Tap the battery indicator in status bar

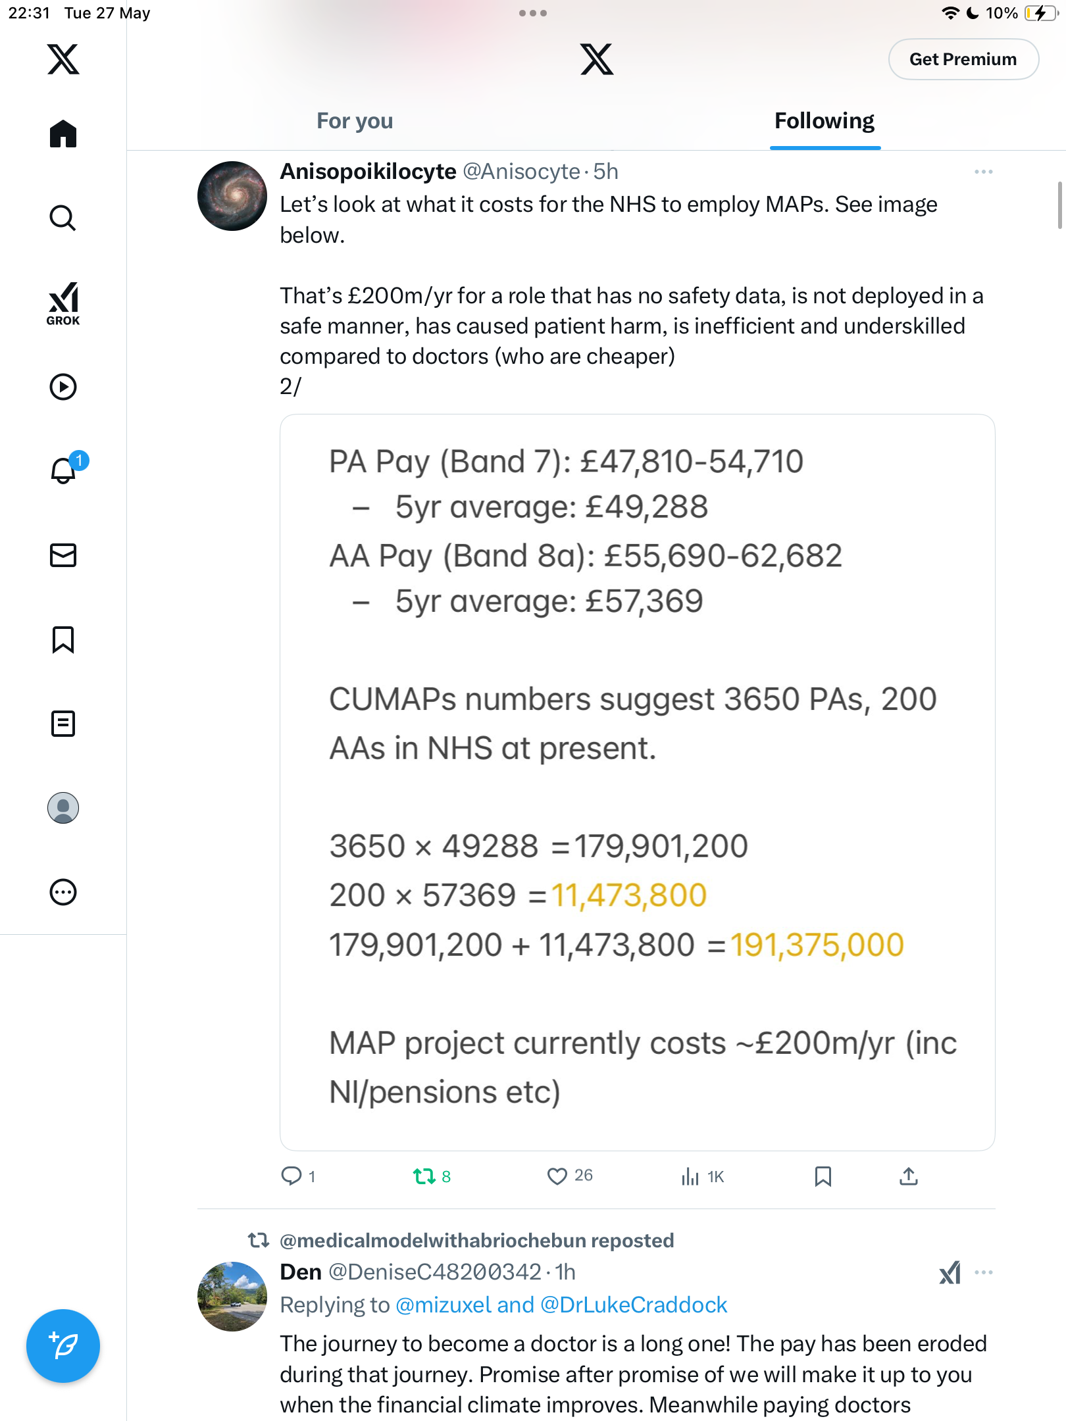tap(1042, 13)
